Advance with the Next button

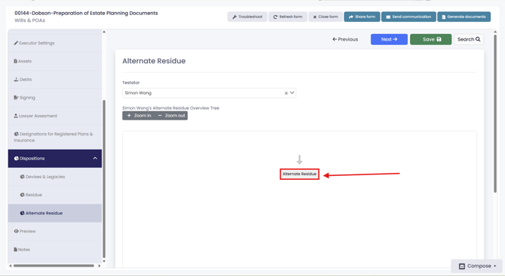[x=389, y=39]
